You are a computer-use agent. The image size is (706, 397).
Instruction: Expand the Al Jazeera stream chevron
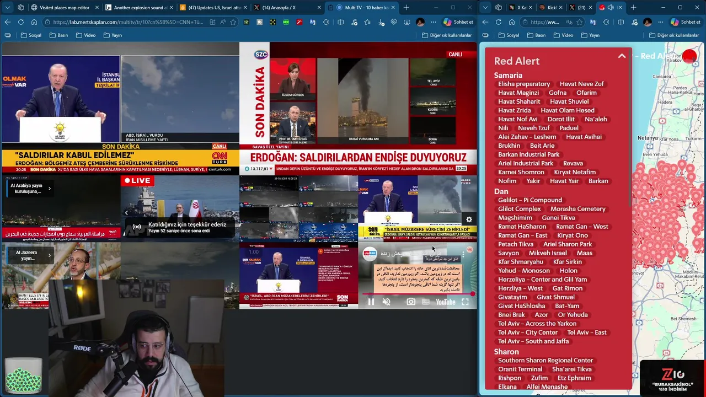[x=49, y=255]
